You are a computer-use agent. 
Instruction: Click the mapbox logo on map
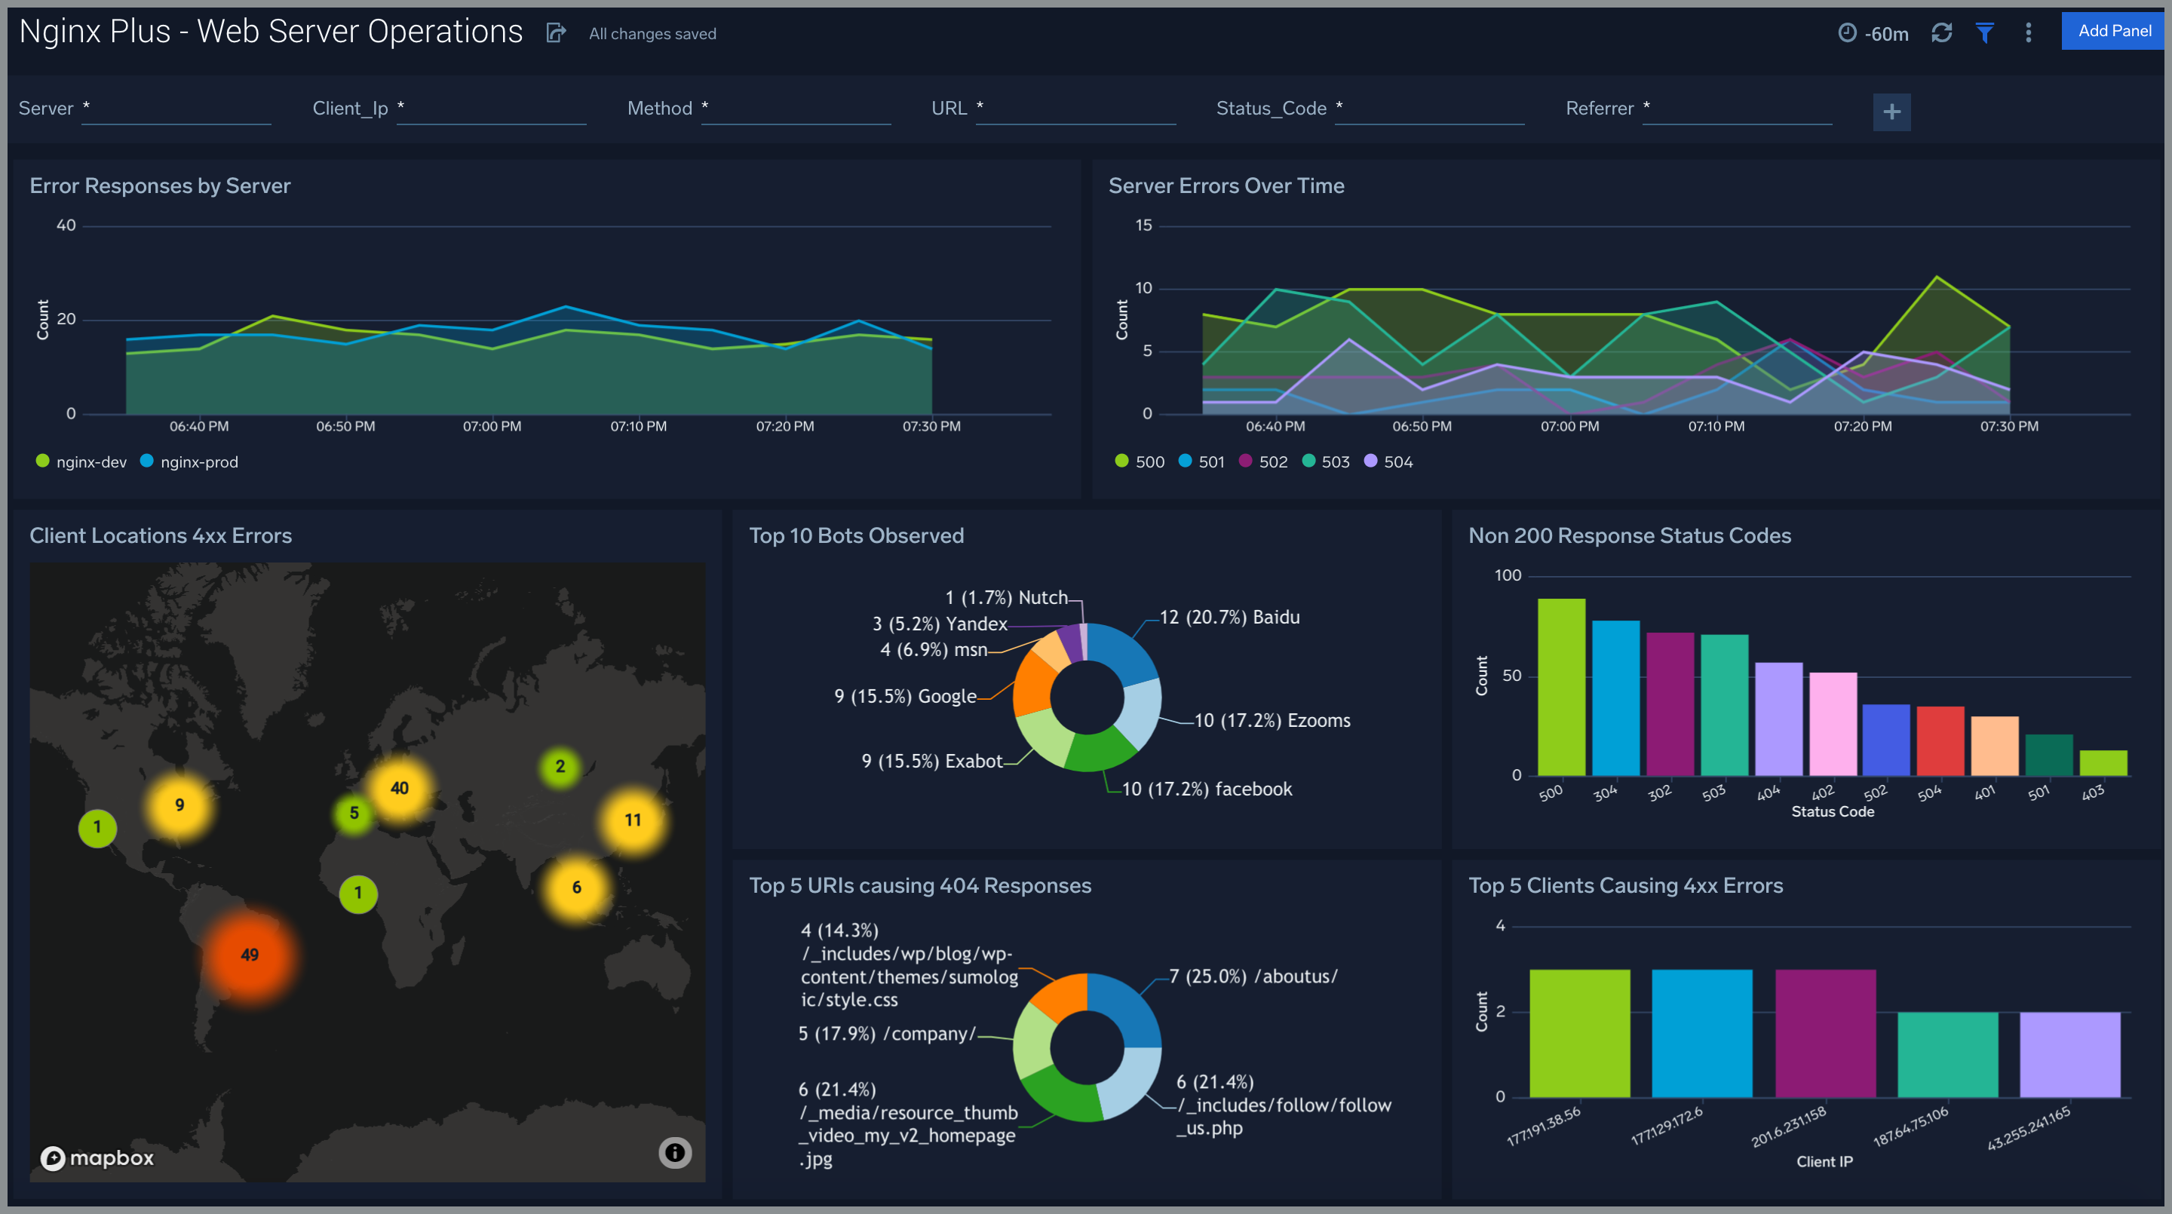[x=98, y=1157]
